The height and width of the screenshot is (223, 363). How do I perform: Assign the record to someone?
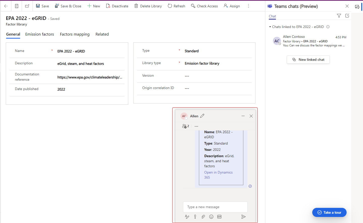coord(232,6)
